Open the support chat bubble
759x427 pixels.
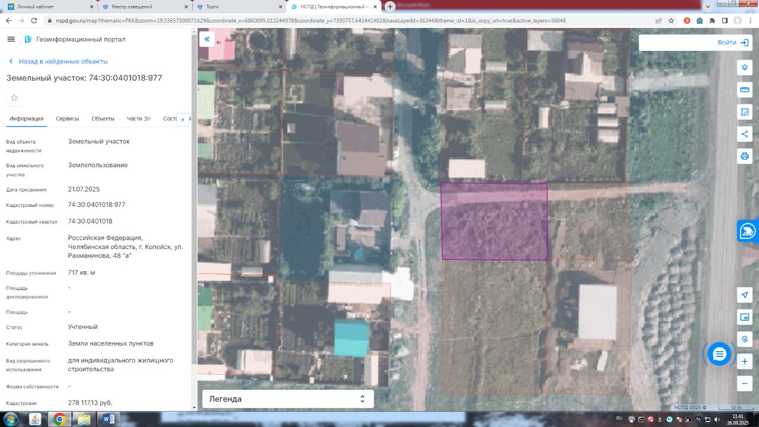(x=719, y=354)
